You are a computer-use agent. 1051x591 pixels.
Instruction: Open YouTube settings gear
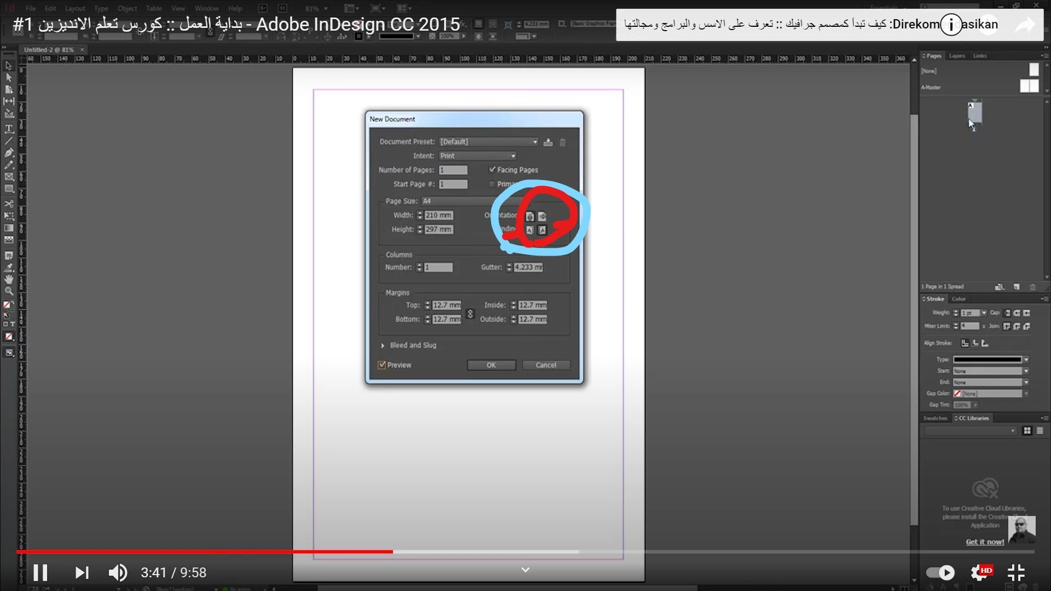tap(978, 572)
